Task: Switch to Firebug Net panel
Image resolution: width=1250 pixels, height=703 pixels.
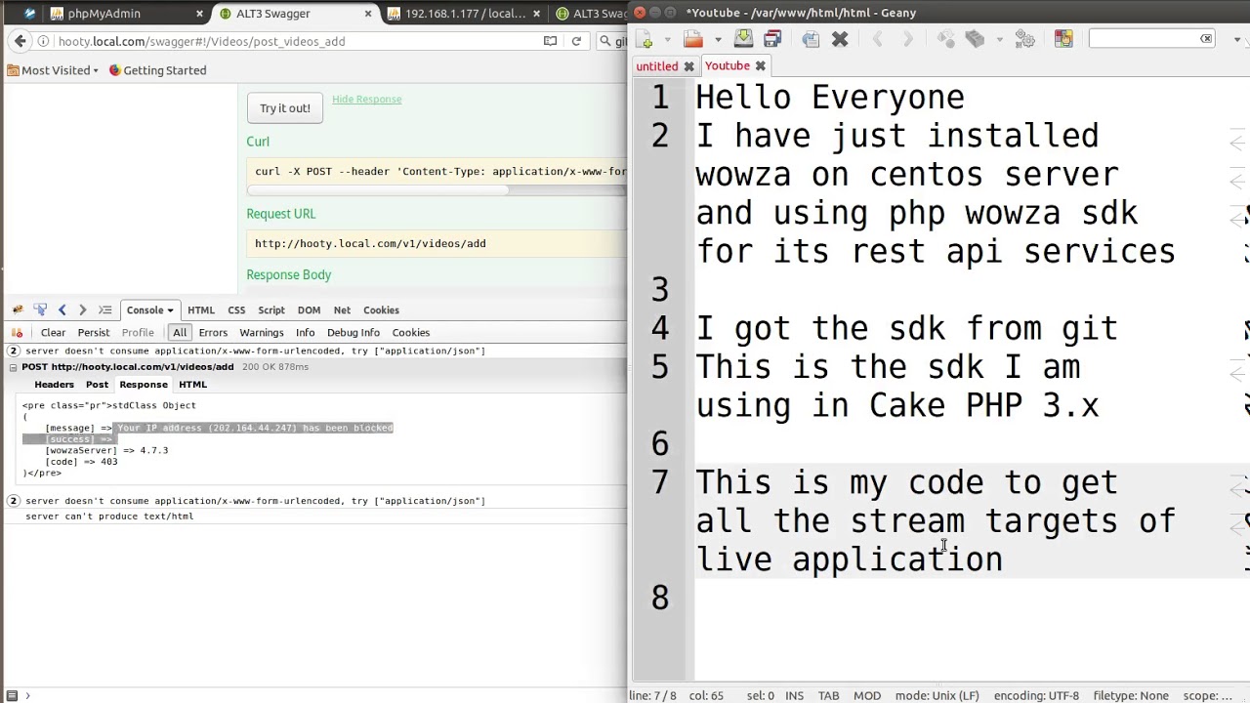Action: [342, 310]
